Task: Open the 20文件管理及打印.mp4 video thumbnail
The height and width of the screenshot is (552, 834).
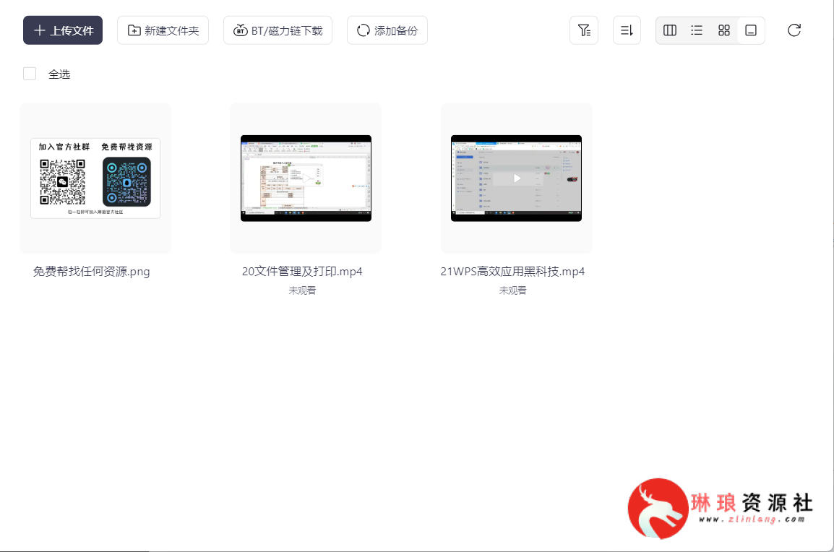Action: coord(306,178)
